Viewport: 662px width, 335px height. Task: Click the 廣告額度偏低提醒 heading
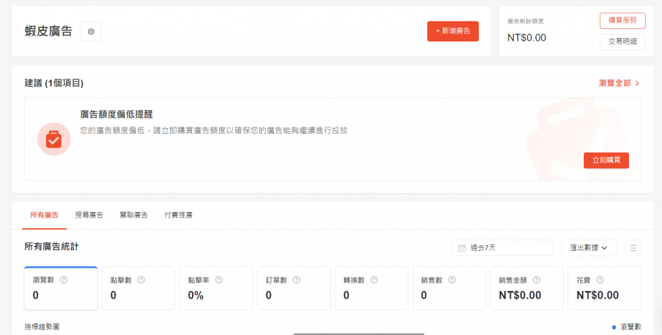pos(116,114)
